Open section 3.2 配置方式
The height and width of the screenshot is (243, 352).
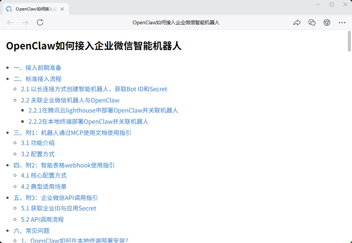[38, 154]
